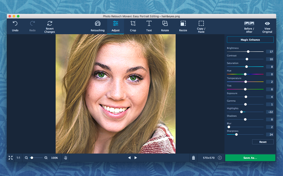Image resolution: width=283 pixels, height=176 pixels.
Task: Open the Resize tool
Action: [x=183, y=24]
